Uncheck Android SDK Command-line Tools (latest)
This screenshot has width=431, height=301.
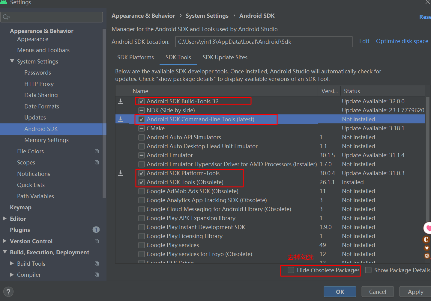coord(142,119)
